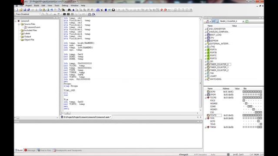Click the second black chip toolbar icon
The width and height of the screenshot is (278, 156).
click(68, 14)
